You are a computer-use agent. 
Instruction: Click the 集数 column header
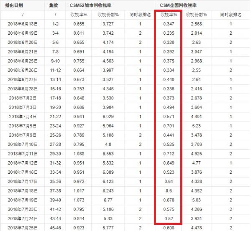pyautogui.click(x=54, y=5)
